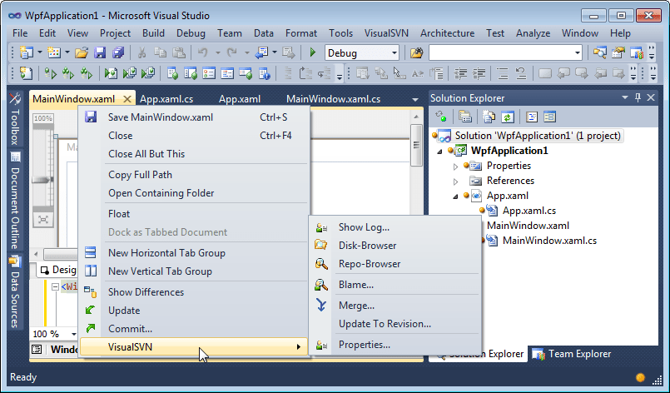Choose Update in context menu
The width and height of the screenshot is (670, 393).
click(x=194, y=311)
